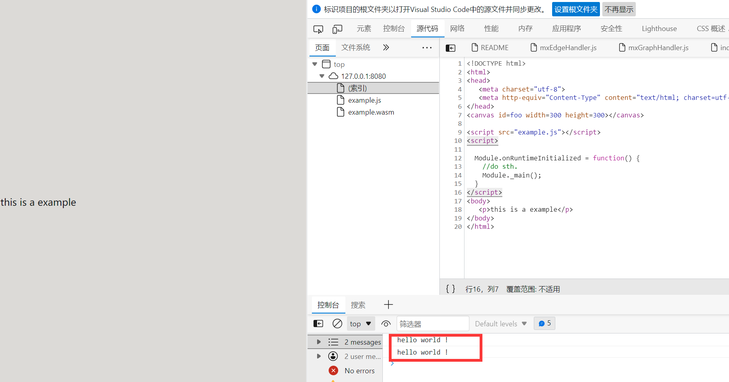Click the Module._main(); code line
Image resolution: width=729 pixels, height=382 pixels.
point(511,175)
